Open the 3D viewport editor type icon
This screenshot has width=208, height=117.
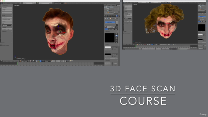tap(1, 61)
